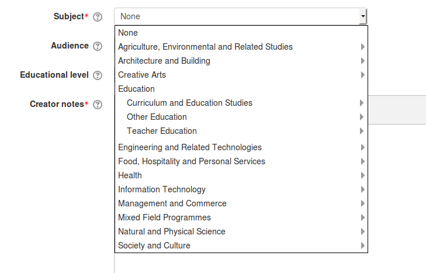Image resolution: width=426 pixels, height=273 pixels.
Task: Pick Teacher Education option
Action: [x=241, y=131]
